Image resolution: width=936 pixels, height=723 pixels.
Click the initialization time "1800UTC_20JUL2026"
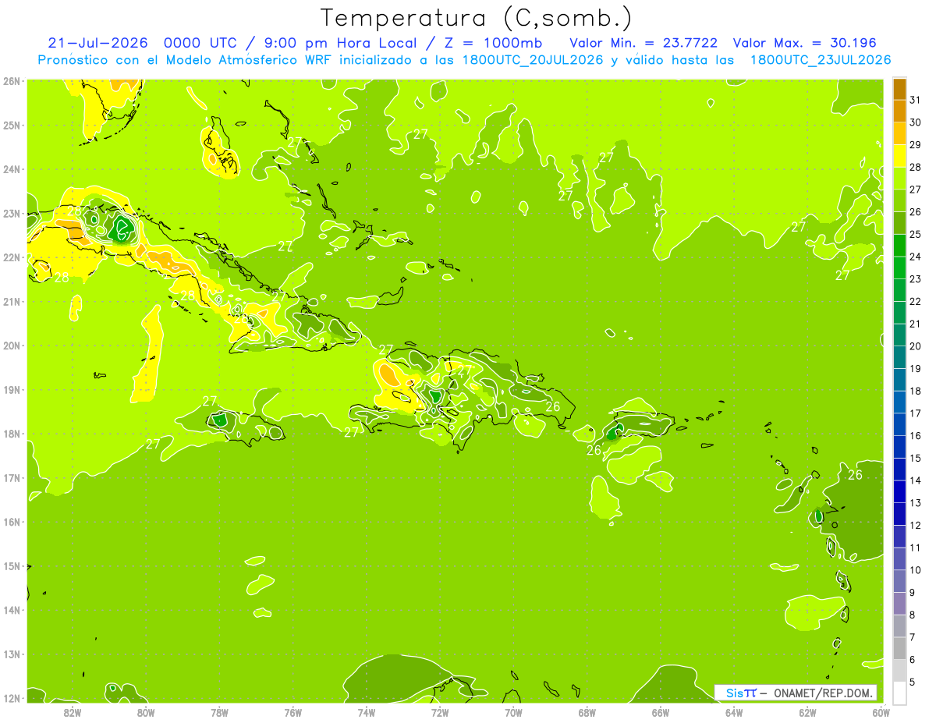click(533, 60)
